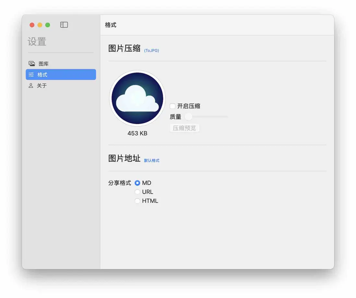The height and width of the screenshot is (298, 356).
Task: Click the gallery photo icon beside 图库
Action: [x=32, y=63]
